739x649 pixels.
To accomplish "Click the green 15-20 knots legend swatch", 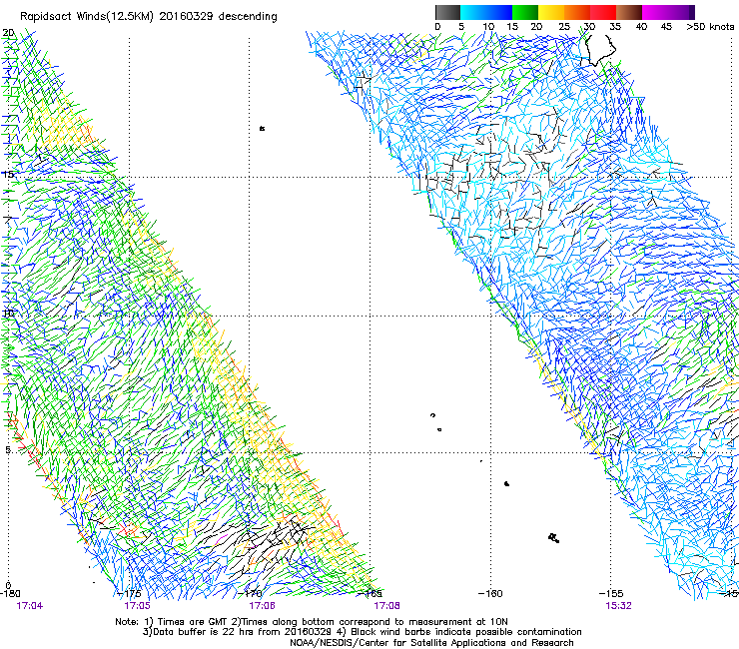I will click(x=525, y=12).
